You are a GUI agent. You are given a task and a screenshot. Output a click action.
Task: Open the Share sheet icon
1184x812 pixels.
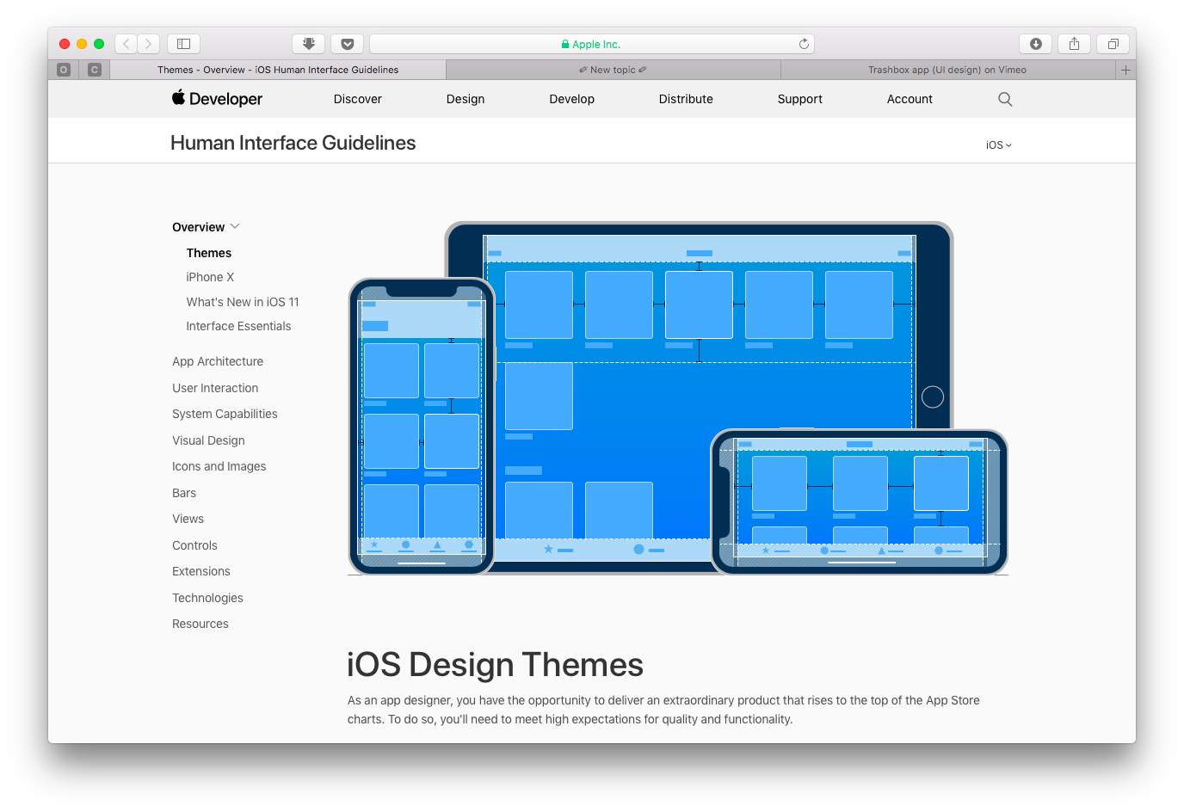click(1075, 44)
